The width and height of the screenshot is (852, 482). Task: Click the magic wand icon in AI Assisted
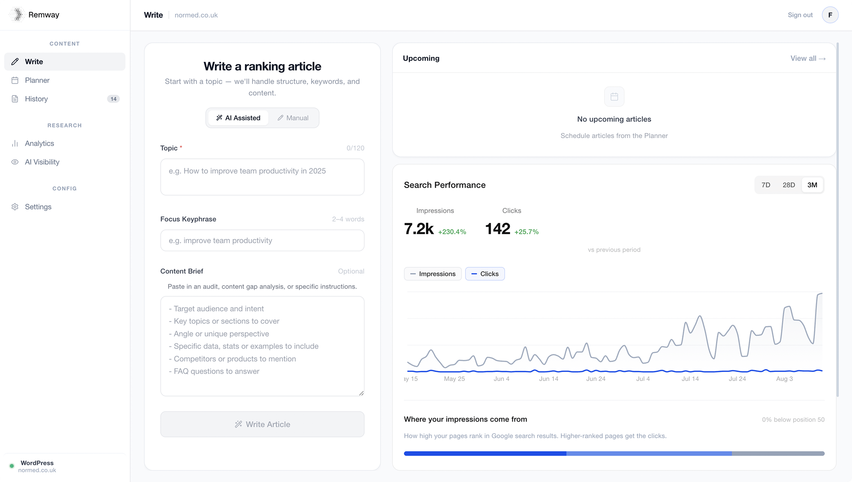tap(219, 118)
